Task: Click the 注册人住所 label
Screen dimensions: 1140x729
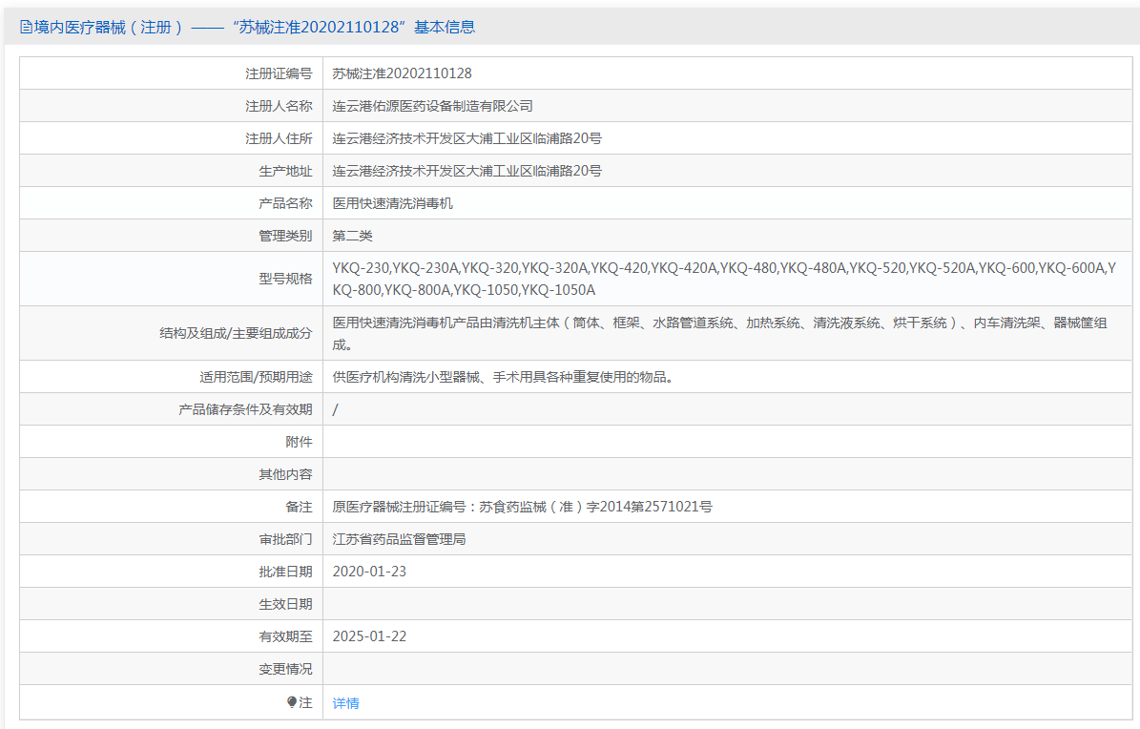Action: pos(279,138)
